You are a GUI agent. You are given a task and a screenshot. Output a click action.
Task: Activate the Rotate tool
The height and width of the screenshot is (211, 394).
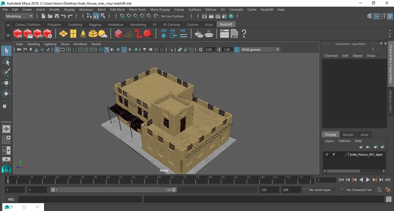pos(6,93)
